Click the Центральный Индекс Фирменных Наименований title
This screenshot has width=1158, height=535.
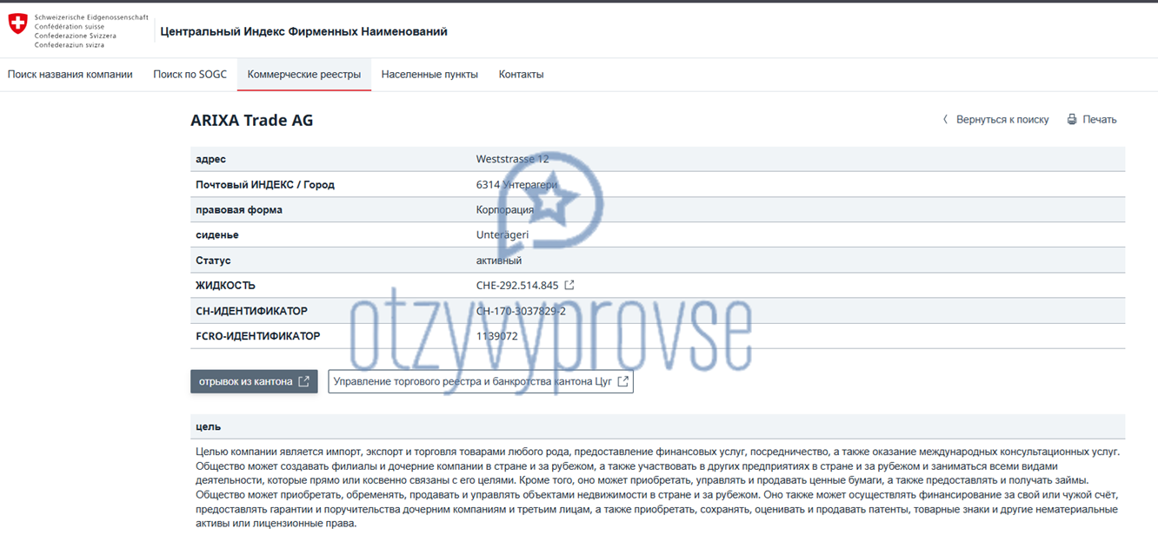click(303, 31)
